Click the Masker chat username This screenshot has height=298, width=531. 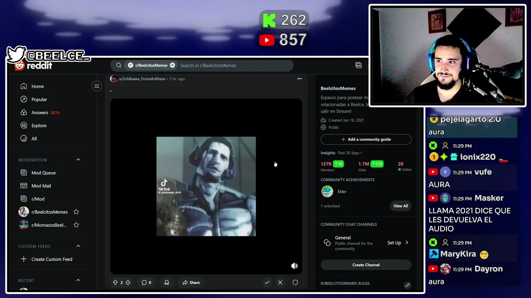[x=489, y=198]
